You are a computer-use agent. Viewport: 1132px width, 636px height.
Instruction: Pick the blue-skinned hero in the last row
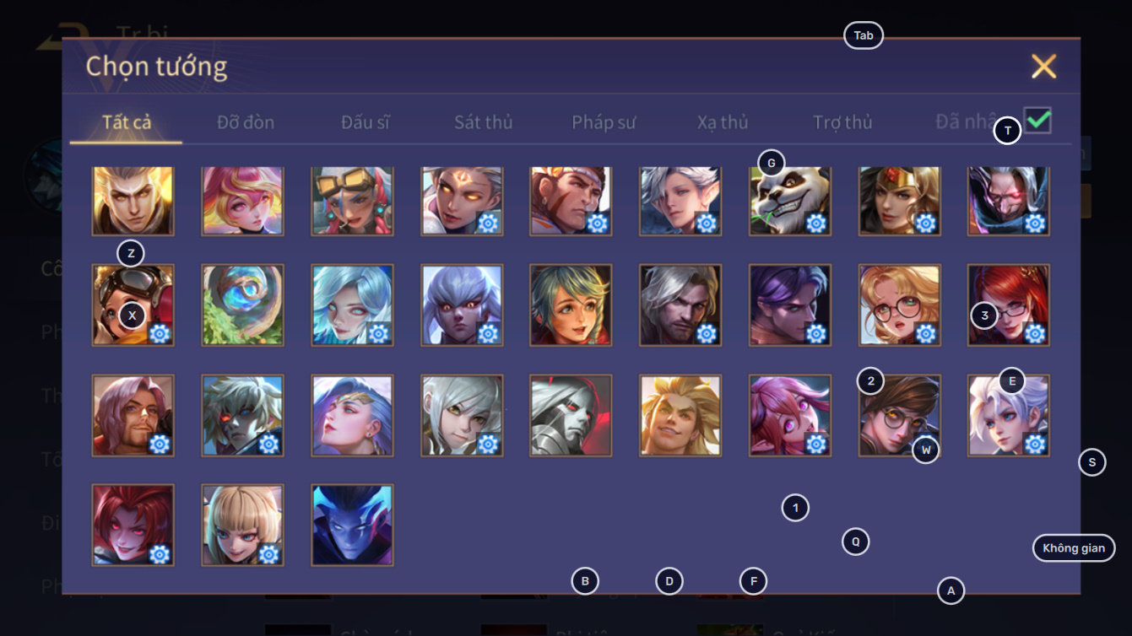(x=352, y=525)
